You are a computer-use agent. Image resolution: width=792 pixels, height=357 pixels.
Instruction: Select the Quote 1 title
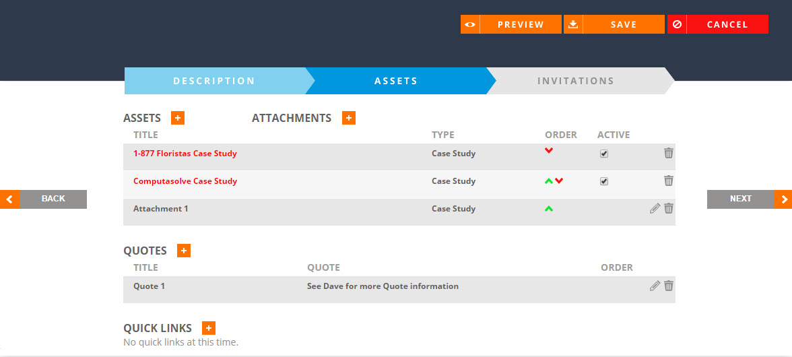coord(149,286)
